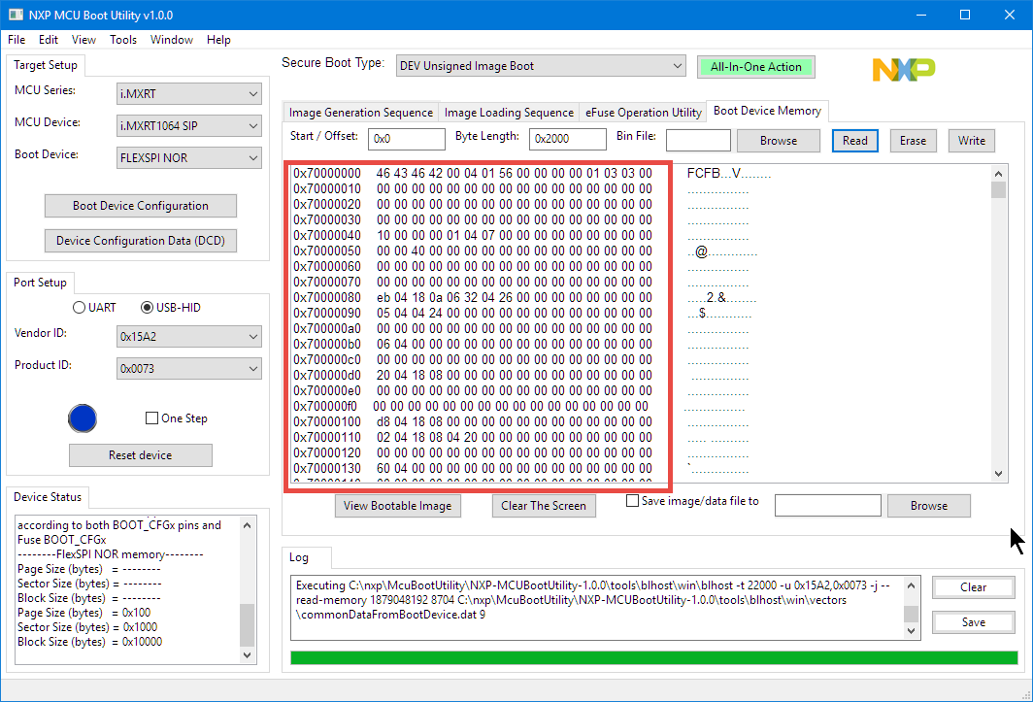Open the Secure Boot Type dropdown
This screenshot has height=702, width=1033.
[x=541, y=66]
